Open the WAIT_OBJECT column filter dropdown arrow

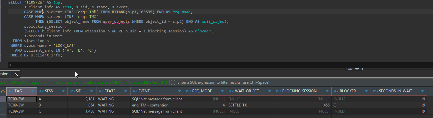pos(270,91)
